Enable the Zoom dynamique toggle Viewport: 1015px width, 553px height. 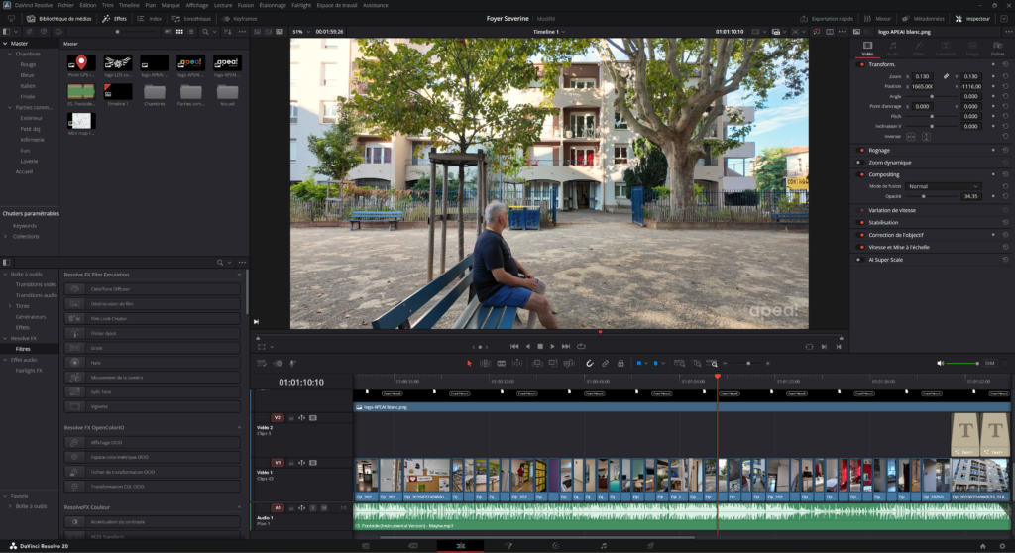tap(861, 162)
